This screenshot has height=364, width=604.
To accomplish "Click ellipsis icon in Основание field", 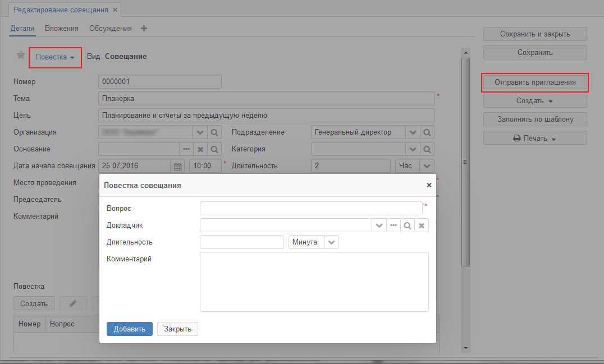I will [x=186, y=149].
